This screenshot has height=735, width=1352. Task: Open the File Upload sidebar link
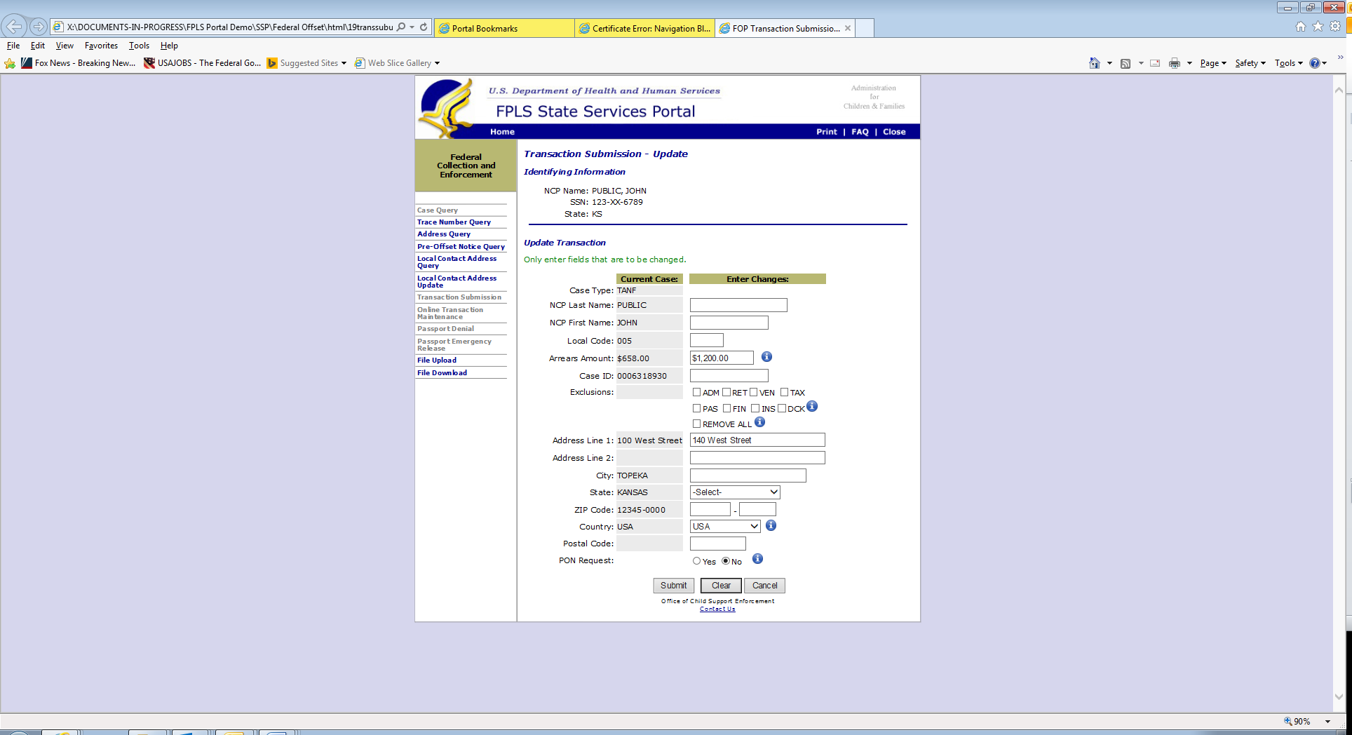click(437, 360)
